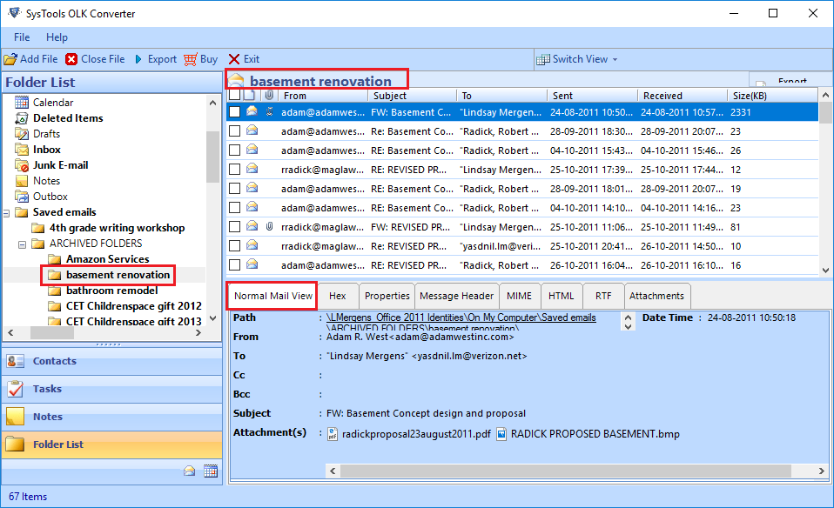Click the small calendar icon below Folder List
The height and width of the screenshot is (508, 834).
211,471
